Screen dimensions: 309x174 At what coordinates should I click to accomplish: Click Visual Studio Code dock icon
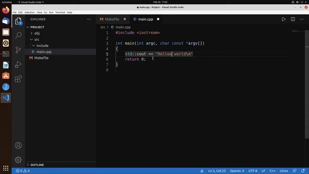(x=6, y=98)
